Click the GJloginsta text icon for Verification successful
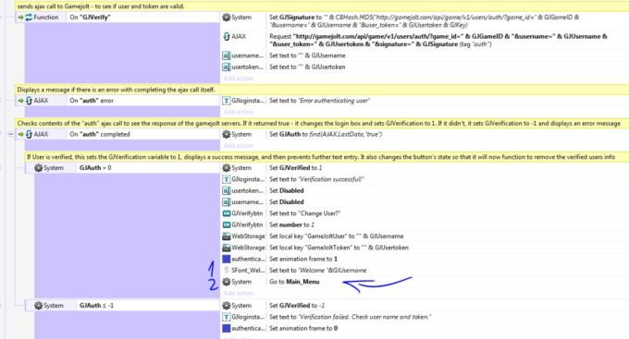Screen dimensions: 629x339 click(x=227, y=179)
